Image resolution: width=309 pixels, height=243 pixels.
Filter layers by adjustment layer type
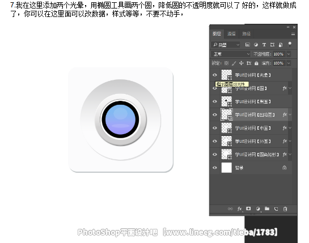click(256, 45)
